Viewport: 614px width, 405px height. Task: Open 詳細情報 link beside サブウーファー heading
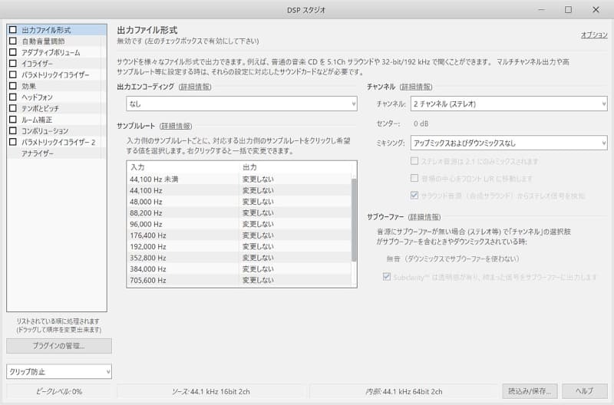(424, 217)
